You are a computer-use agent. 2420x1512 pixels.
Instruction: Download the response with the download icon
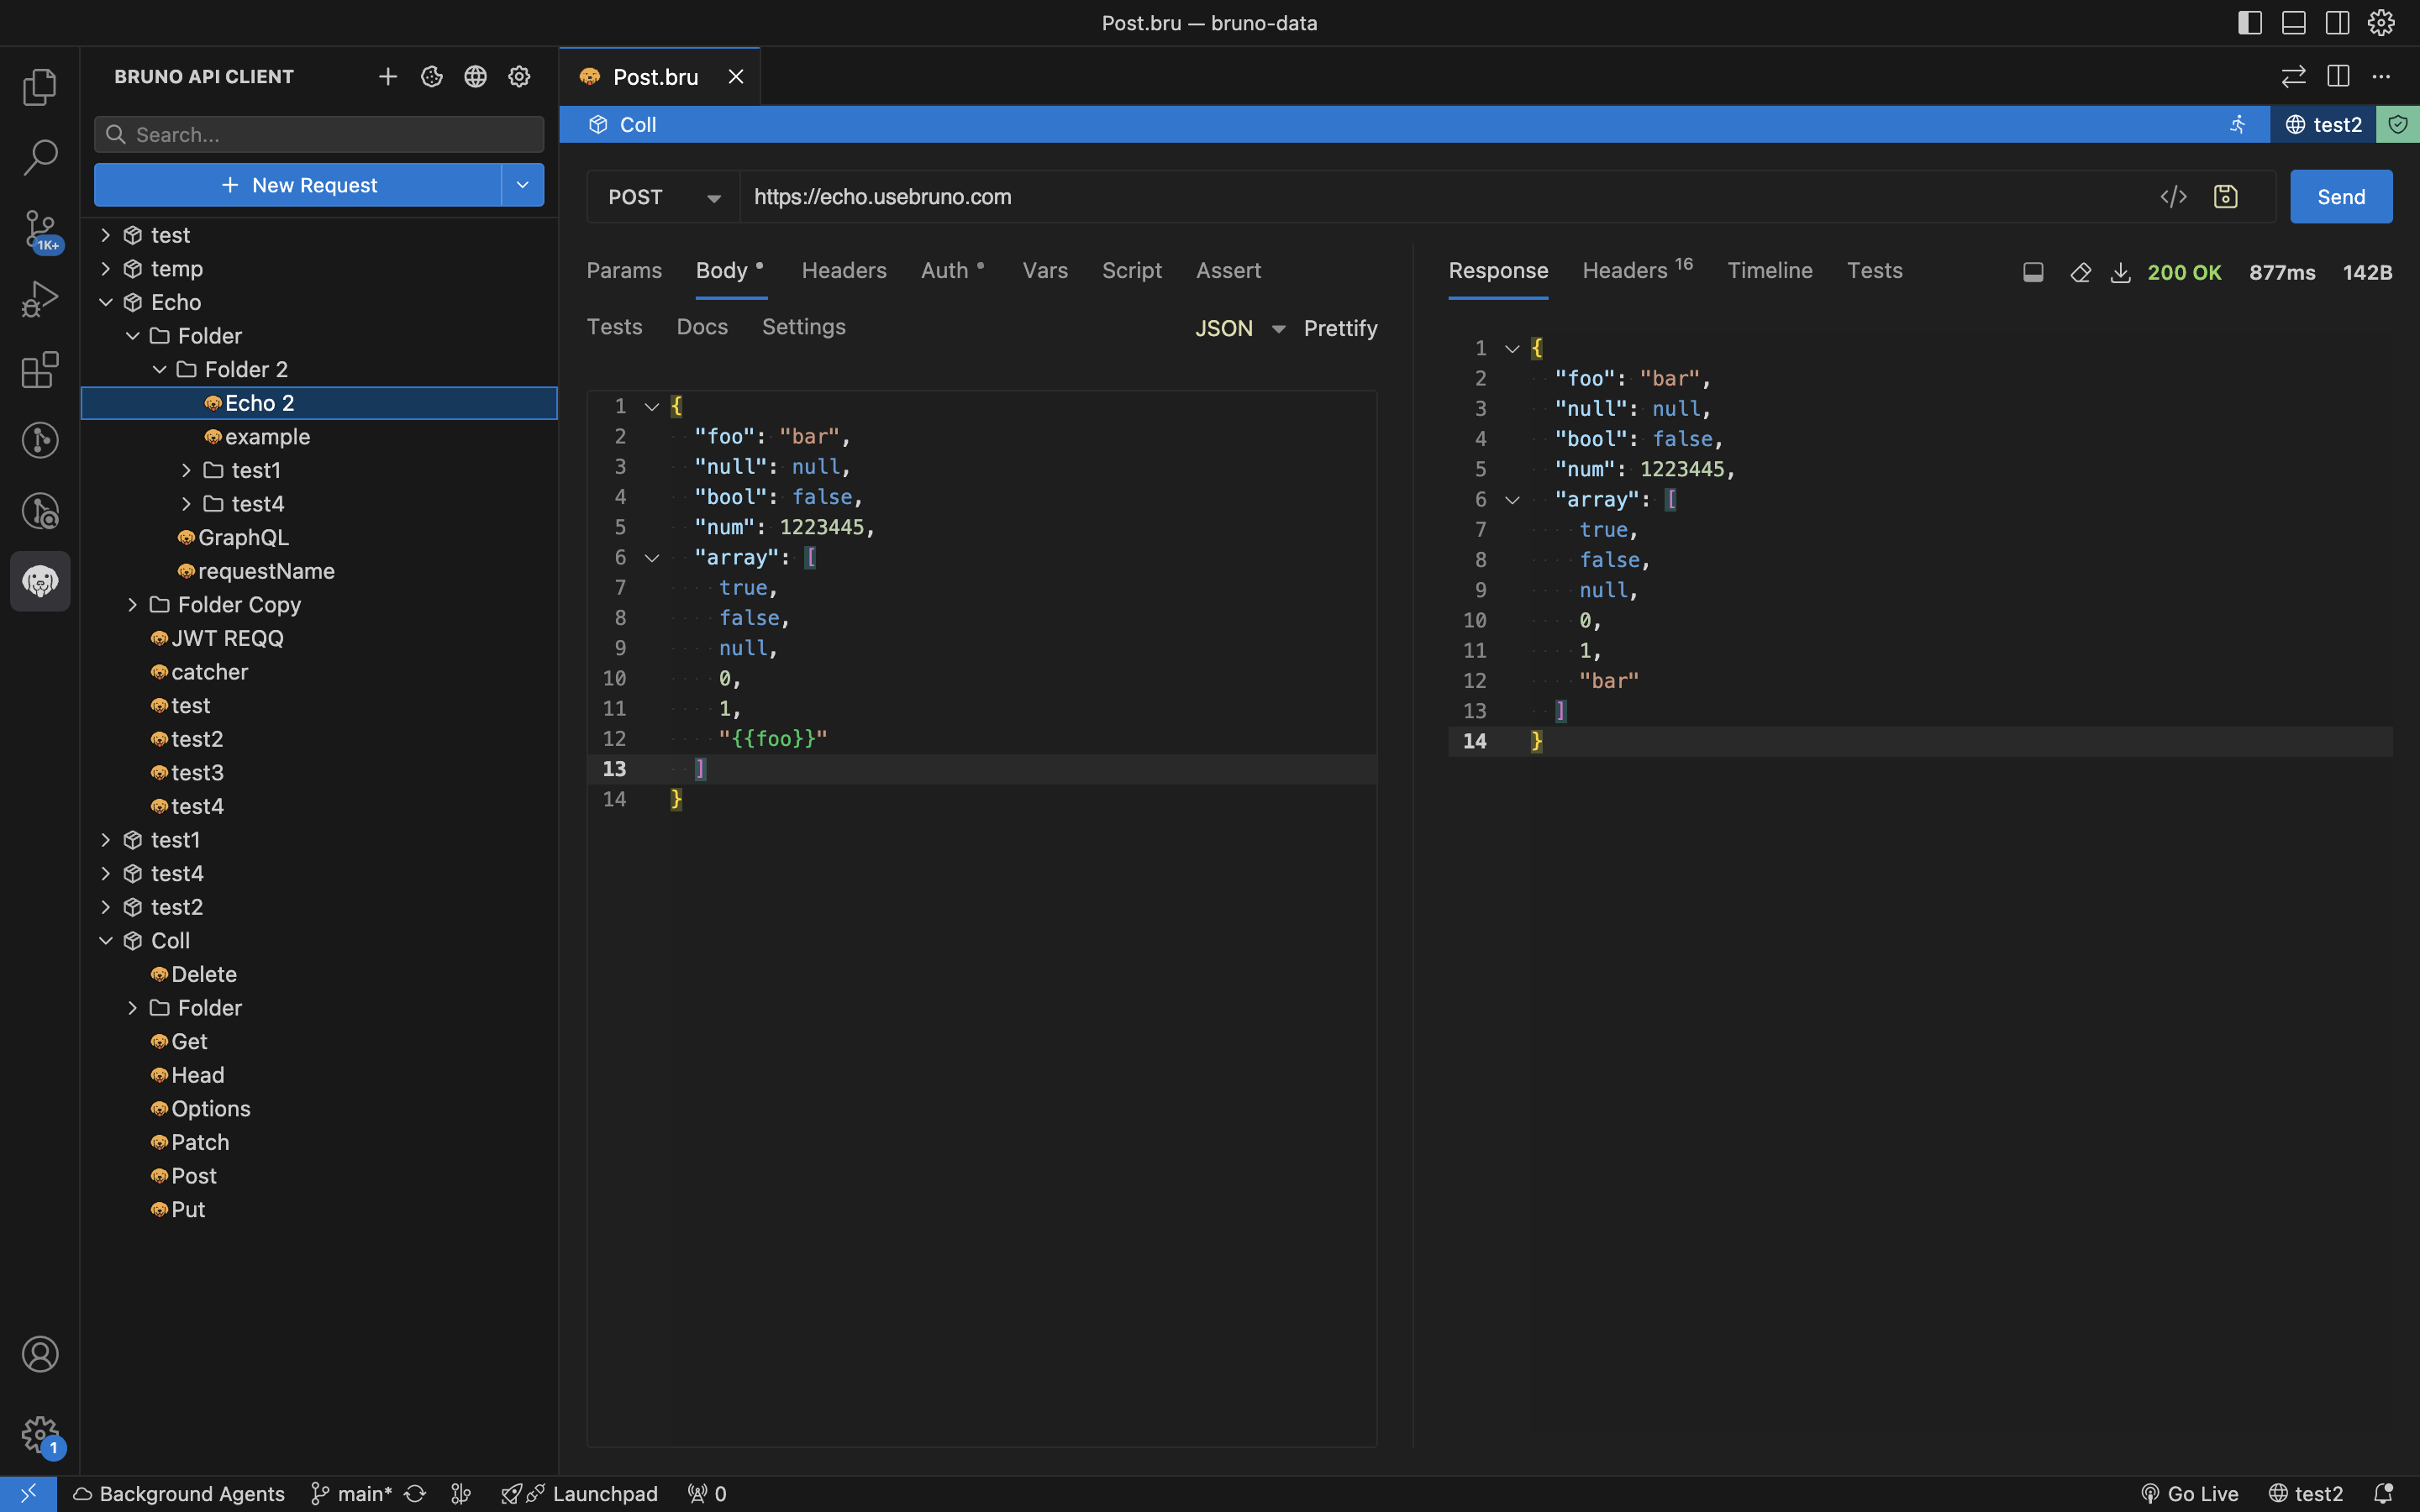(2121, 272)
